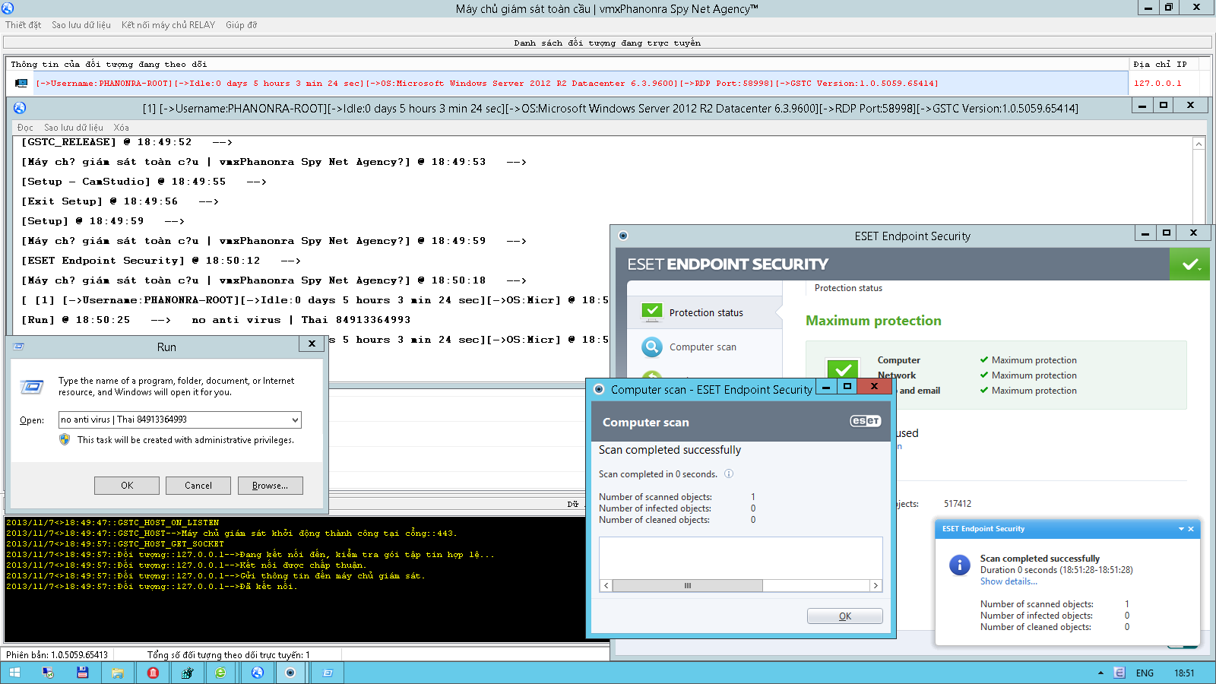The height and width of the screenshot is (684, 1216).
Task: Click the Maximum protection heading
Action: coord(873,321)
